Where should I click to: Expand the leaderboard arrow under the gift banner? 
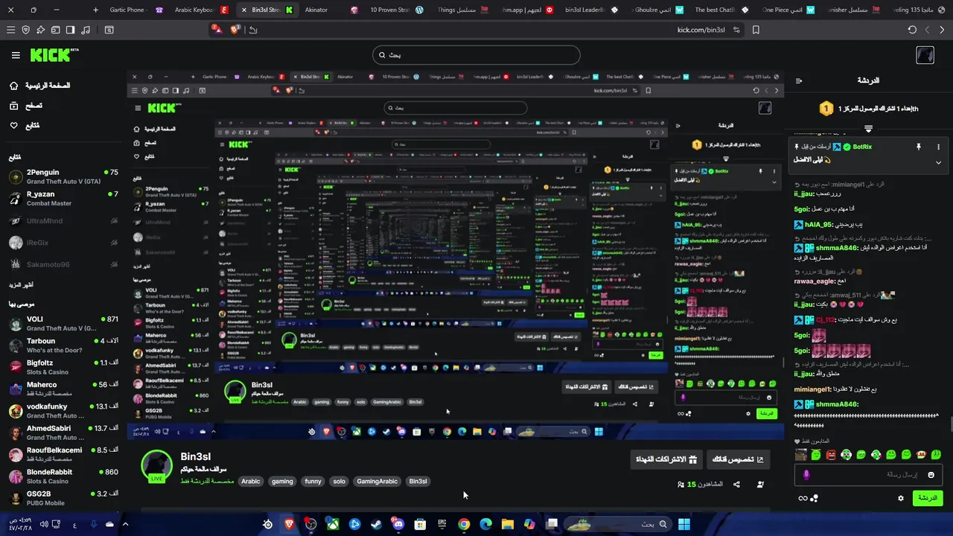868,129
